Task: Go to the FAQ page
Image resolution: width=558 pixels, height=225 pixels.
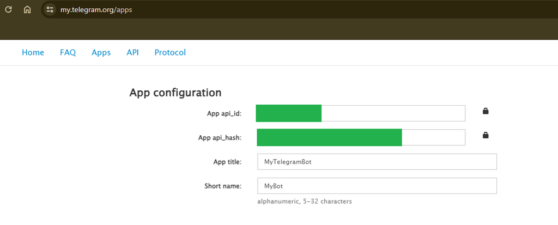Action: coord(68,52)
